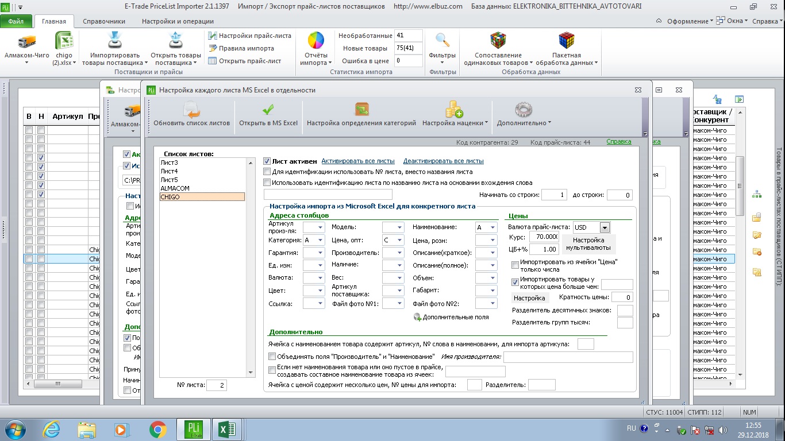Viewport: 785px width, 441px height.
Task: Open the Фильтры magnifier icon
Action: 442,40
